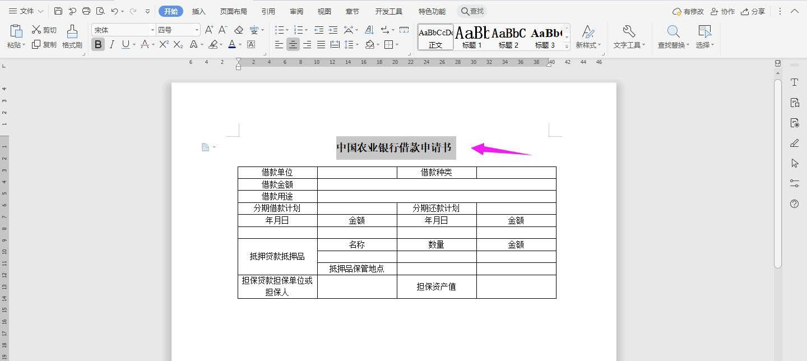
Task: Expand the borders dropdown arrow
Action: point(397,45)
